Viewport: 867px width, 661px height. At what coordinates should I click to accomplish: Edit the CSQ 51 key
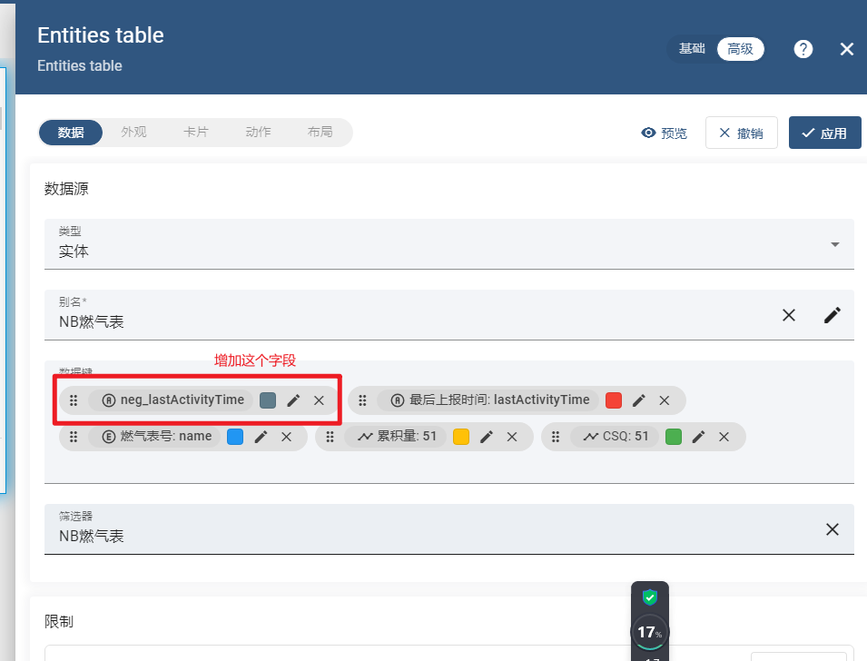tap(698, 437)
